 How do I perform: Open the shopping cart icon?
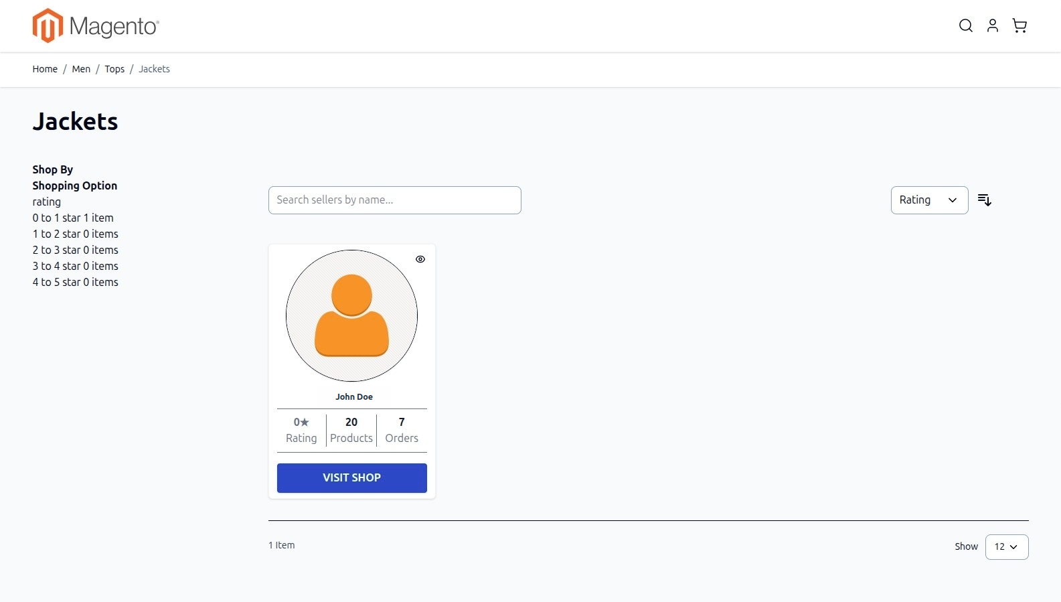[1019, 25]
